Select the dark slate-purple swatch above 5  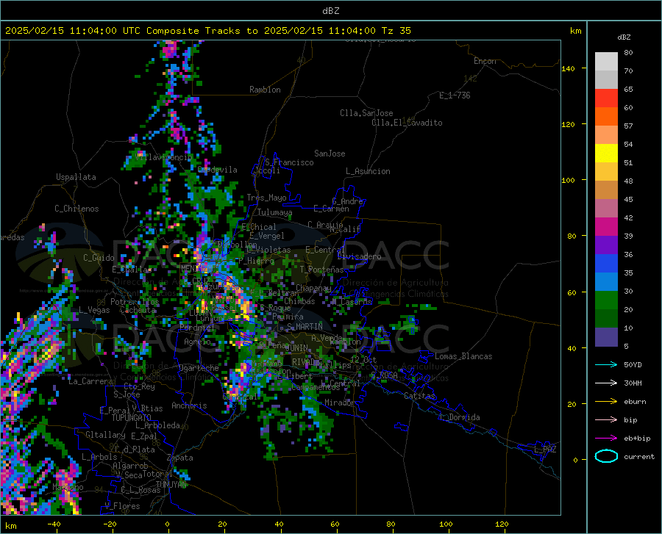(606, 337)
